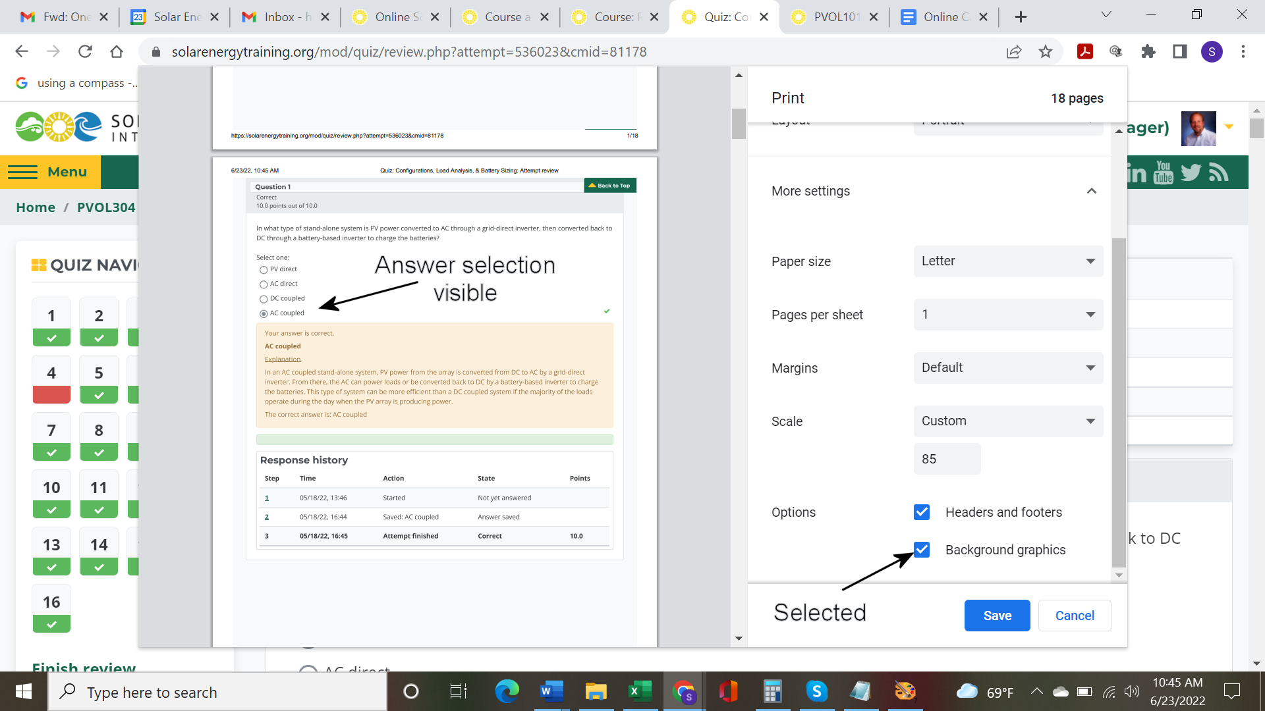Open the Extensions puzzle piece icon

[1148, 51]
